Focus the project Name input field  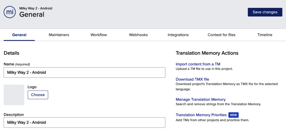pos(84,73)
